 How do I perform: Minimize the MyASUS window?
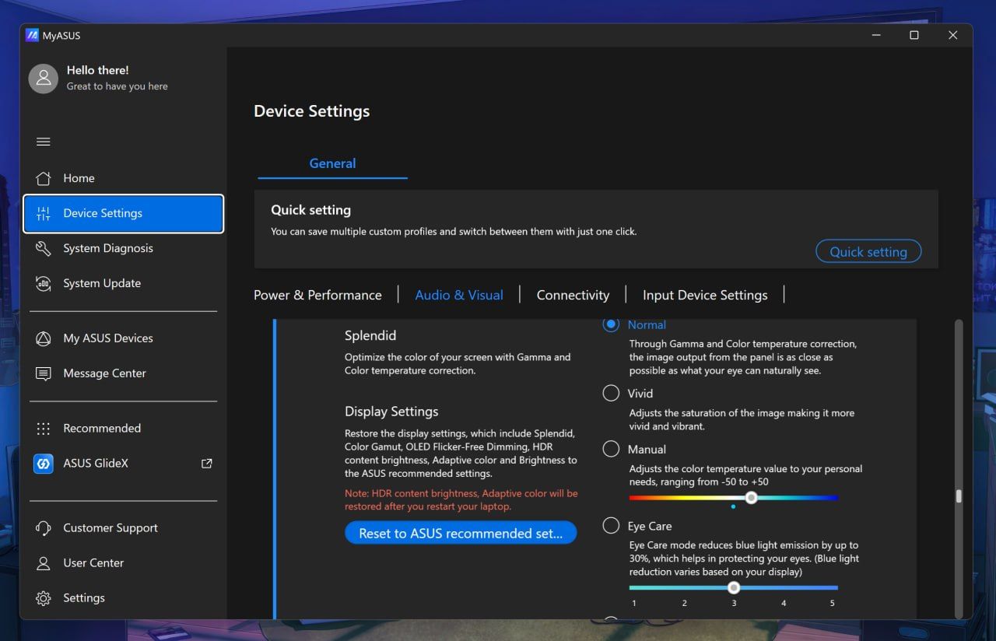[875, 35]
